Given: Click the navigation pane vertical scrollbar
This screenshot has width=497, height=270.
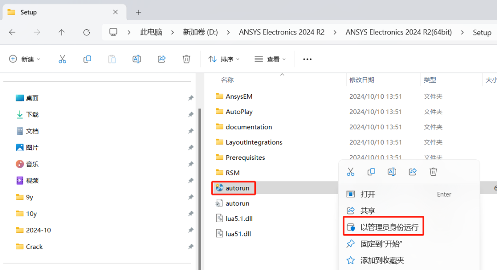Looking at the screenshot, I should tap(200, 190).
